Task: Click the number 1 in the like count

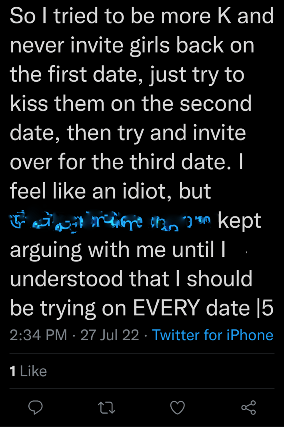Action: pyautogui.click(x=13, y=371)
